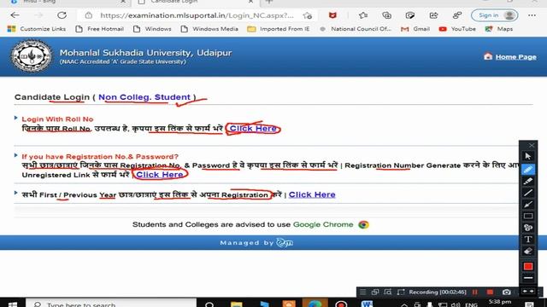Viewport: 547px width, 307px height.
Task: Click the red McAfee extension icon
Action: 332,15
